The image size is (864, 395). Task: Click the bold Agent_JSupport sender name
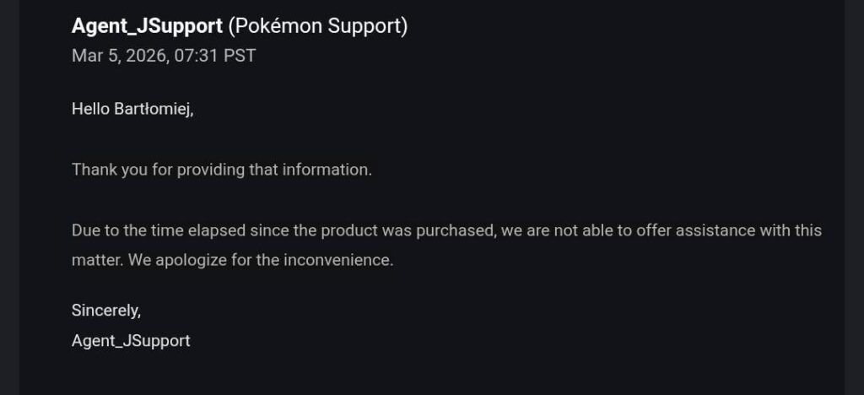point(148,27)
